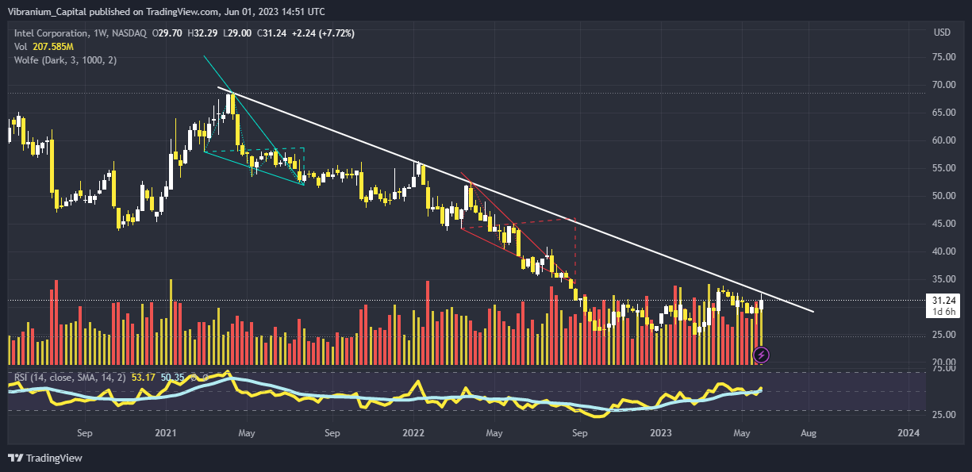The height and width of the screenshot is (472, 972).
Task: Click the purple lightning event icon
Action: click(760, 355)
